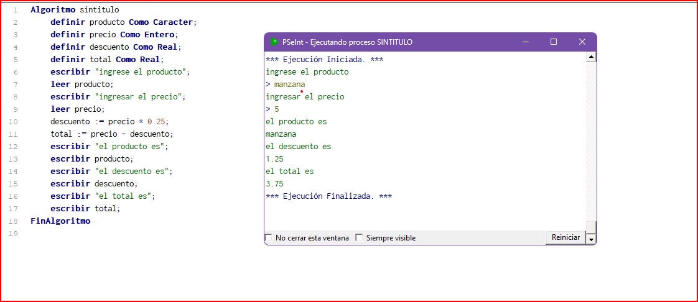698x302 pixels.
Task: Click the "*** Ejecución Finalizada. ***" message
Action: click(x=328, y=196)
